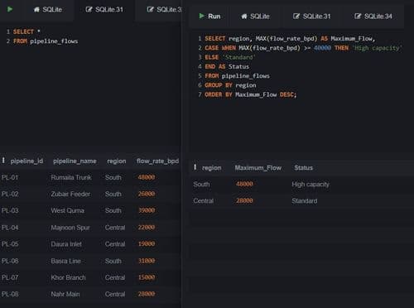Click the Standard status cell in results
The width and height of the screenshot is (414, 308).
pos(305,201)
